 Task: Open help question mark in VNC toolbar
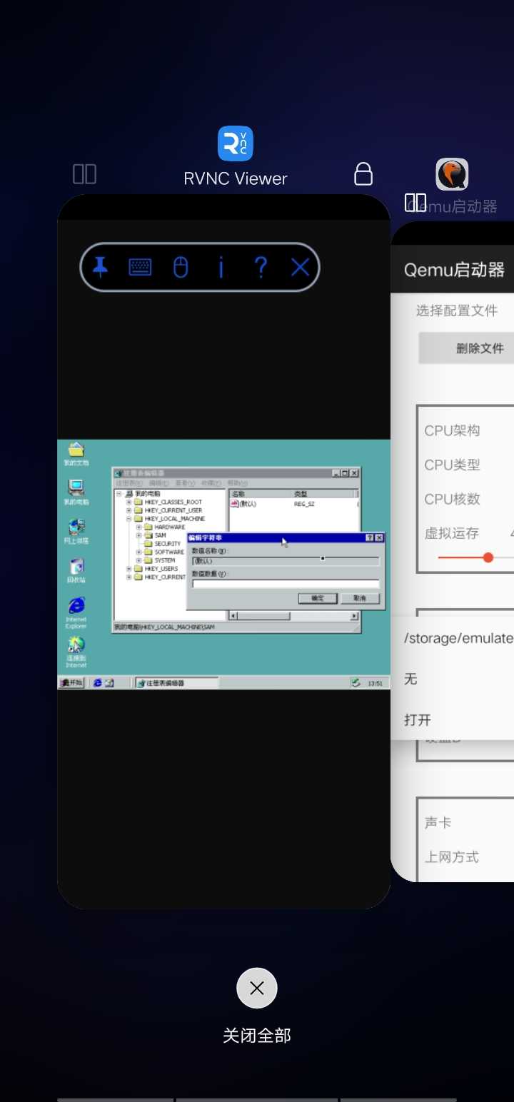tap(261, 268)
